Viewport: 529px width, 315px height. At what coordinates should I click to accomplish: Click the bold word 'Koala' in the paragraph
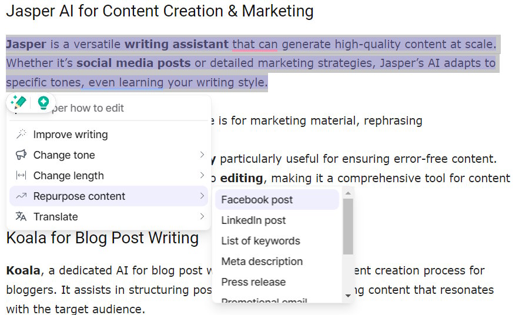[x=24, y=270]
